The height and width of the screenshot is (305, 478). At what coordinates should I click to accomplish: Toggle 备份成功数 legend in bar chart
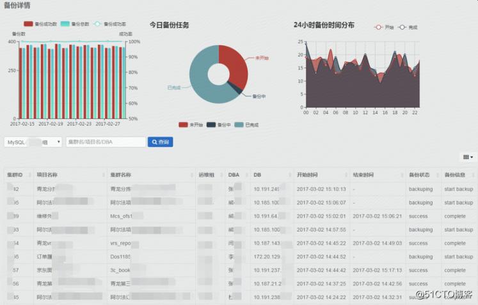pos(28,24)
